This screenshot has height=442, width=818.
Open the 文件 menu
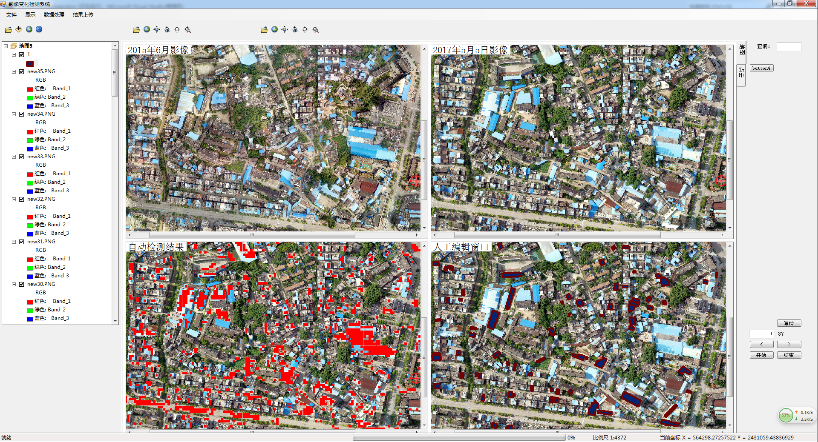(12, 14)
